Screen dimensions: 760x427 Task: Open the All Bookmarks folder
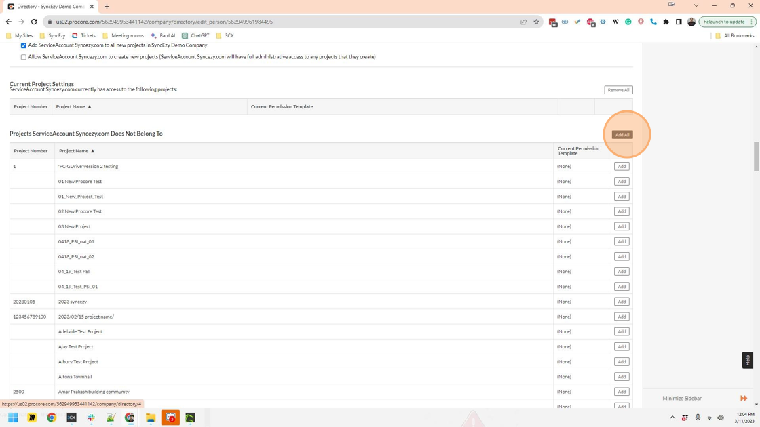734,35
